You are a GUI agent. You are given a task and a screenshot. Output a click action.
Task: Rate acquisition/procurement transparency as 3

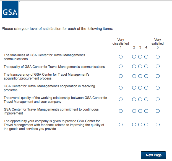[x=140, y=76]
